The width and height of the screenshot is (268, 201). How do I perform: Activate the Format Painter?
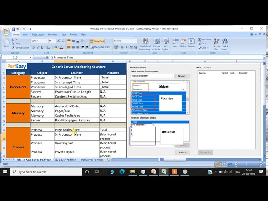(x=20, y=47)
